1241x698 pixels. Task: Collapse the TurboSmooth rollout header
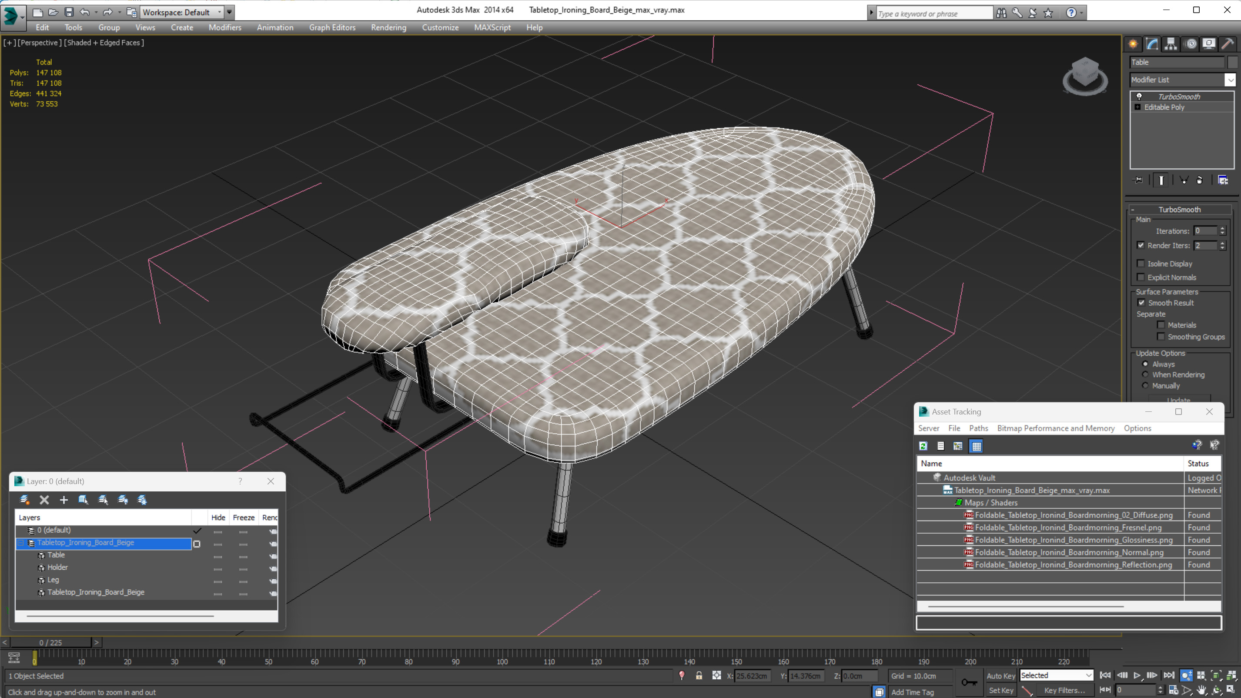coord(1179,210)
